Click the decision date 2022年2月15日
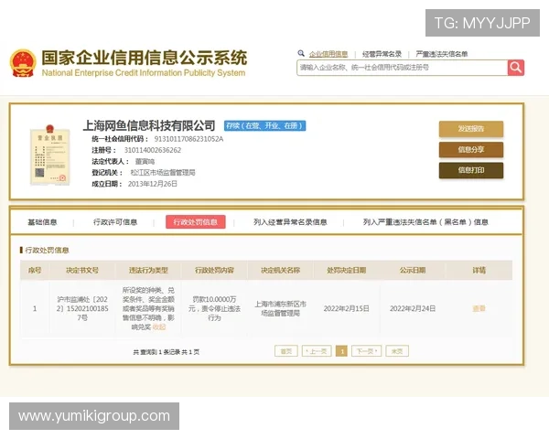 tap(346, 308)
